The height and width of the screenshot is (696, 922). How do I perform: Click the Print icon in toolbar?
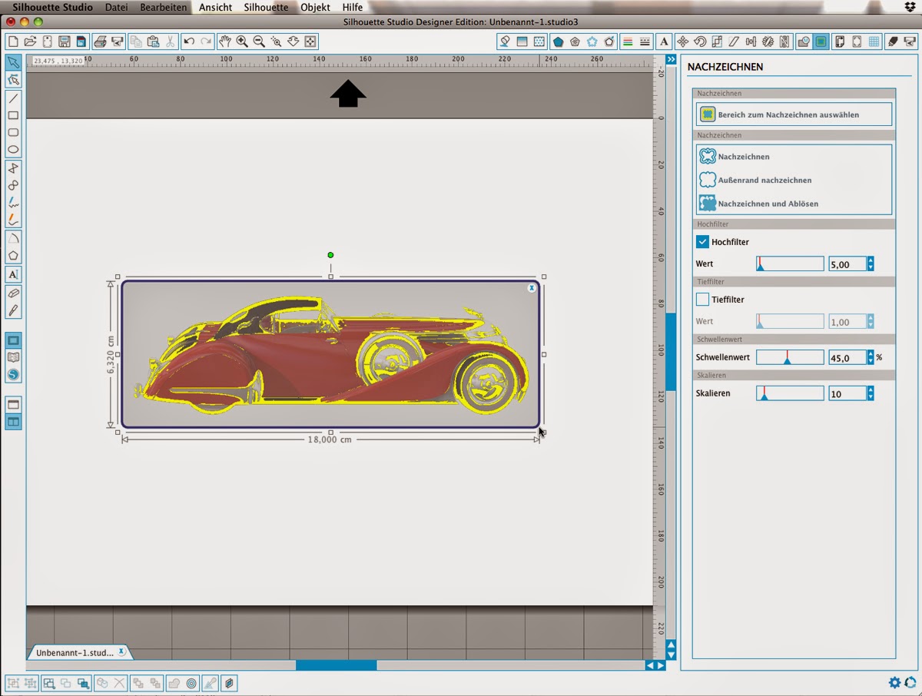pos(100,41)
